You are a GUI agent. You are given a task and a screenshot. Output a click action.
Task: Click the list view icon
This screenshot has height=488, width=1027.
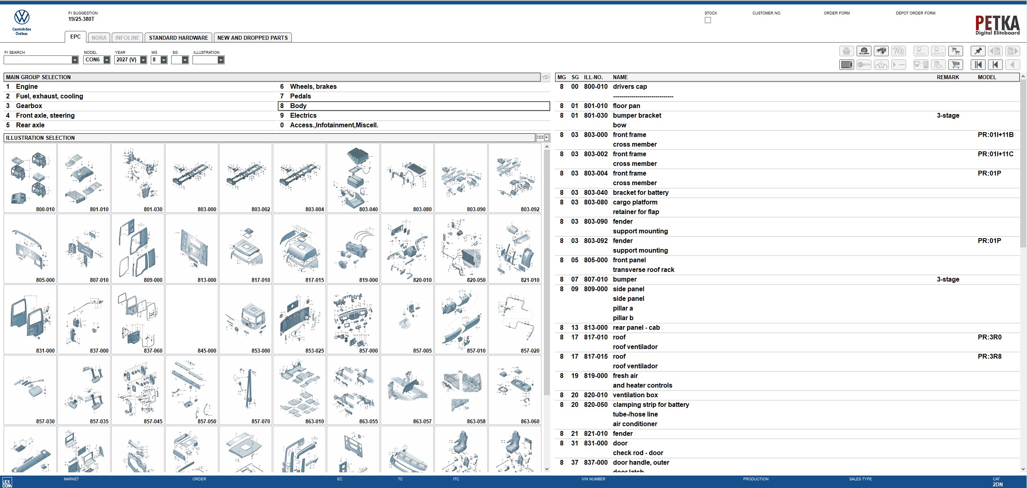tap(846, 65)
